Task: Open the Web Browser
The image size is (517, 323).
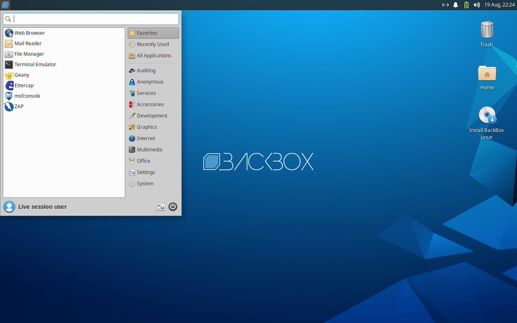Action: point(29,33)
